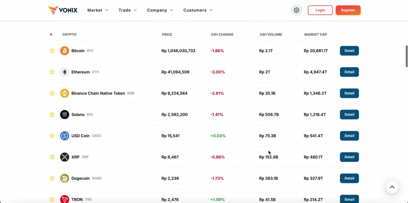The width and height of the screenshot is (408, 203).
Task: Toggle the TRON favorite star
Action: tap(52, 200)
